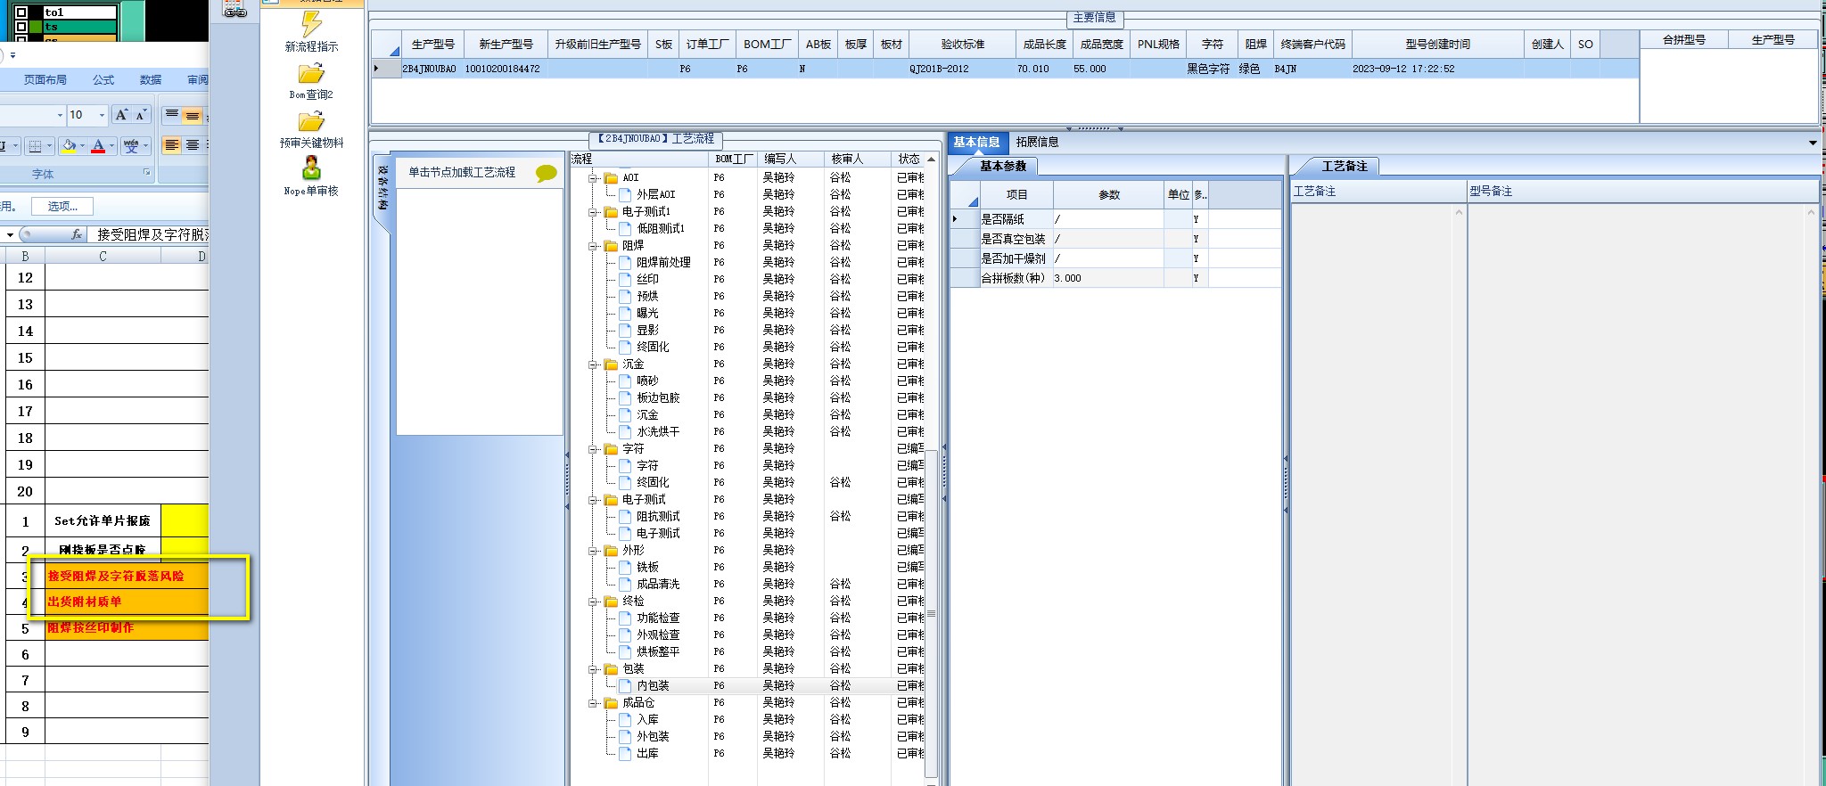This screenshot has width=1826, height=786.
Task: Click the 验收标准 column header
Action: tap(963, 44)
